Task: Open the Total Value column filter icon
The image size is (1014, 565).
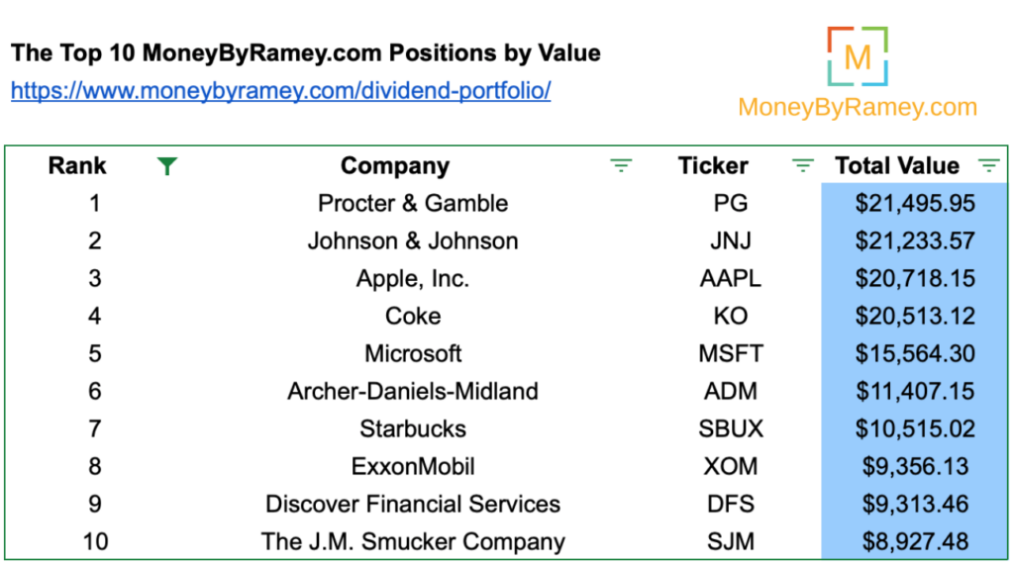Action: tap(988, 165)
